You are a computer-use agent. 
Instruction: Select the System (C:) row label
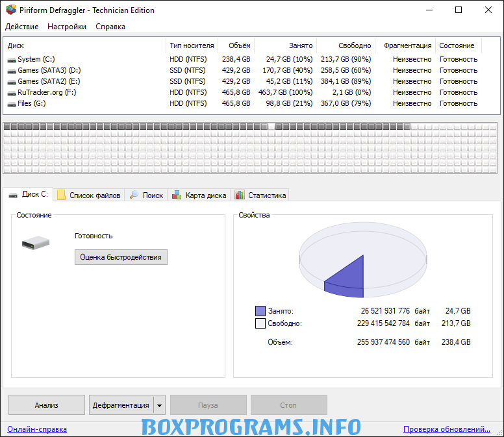[x=36, y=60]
